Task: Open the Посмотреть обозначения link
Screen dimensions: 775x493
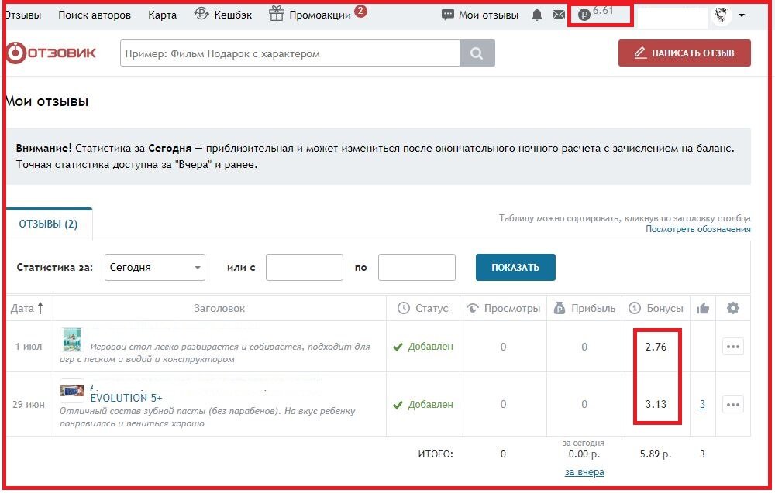Action: tap(698, 229)
